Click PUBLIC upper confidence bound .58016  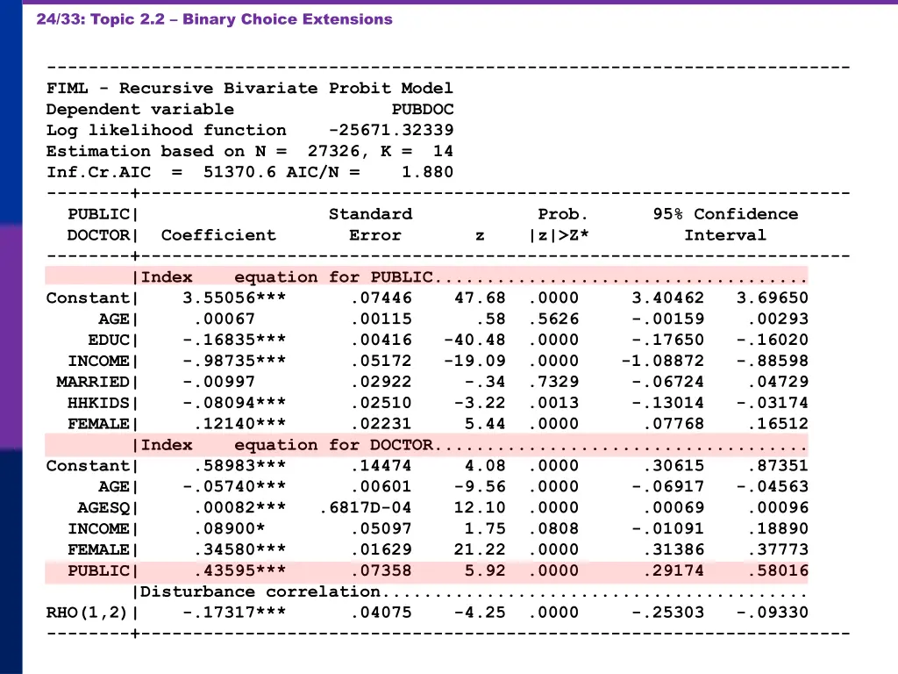point(778,570)
